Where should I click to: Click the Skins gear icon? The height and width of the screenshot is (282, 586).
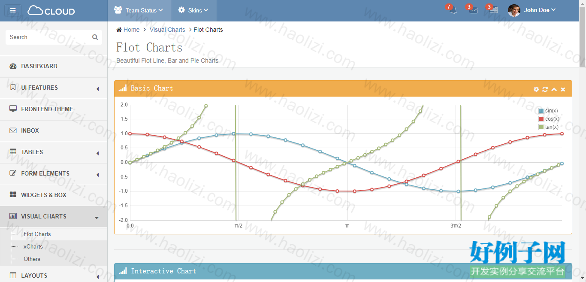click(x=181, y=10)
